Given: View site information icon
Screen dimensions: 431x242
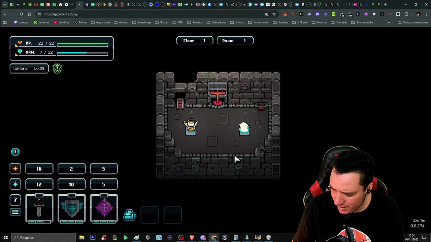Looking at the screenshot, I should (39, 14).
